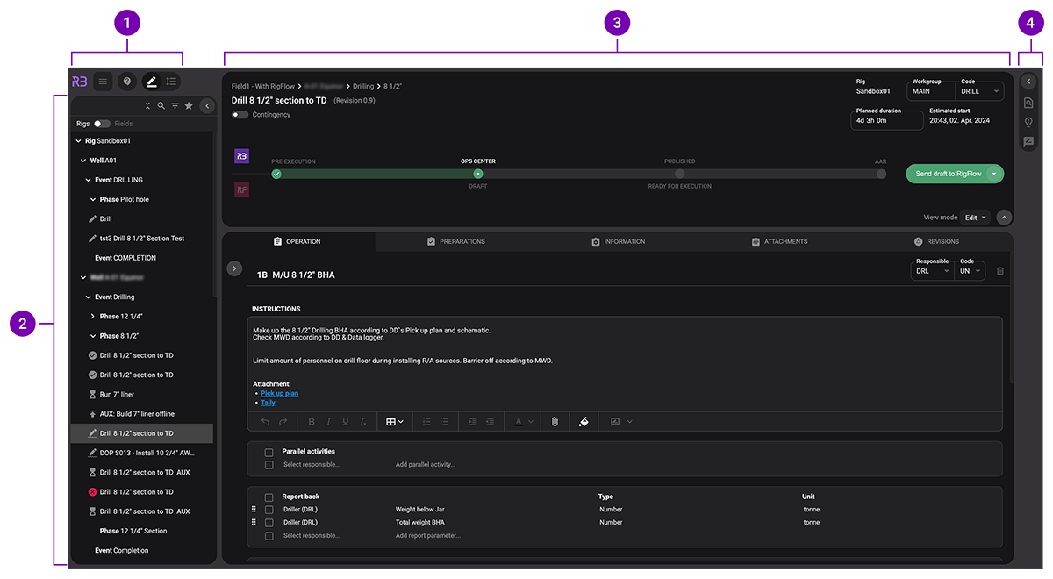Open the location pin tool

coord(127,81)
